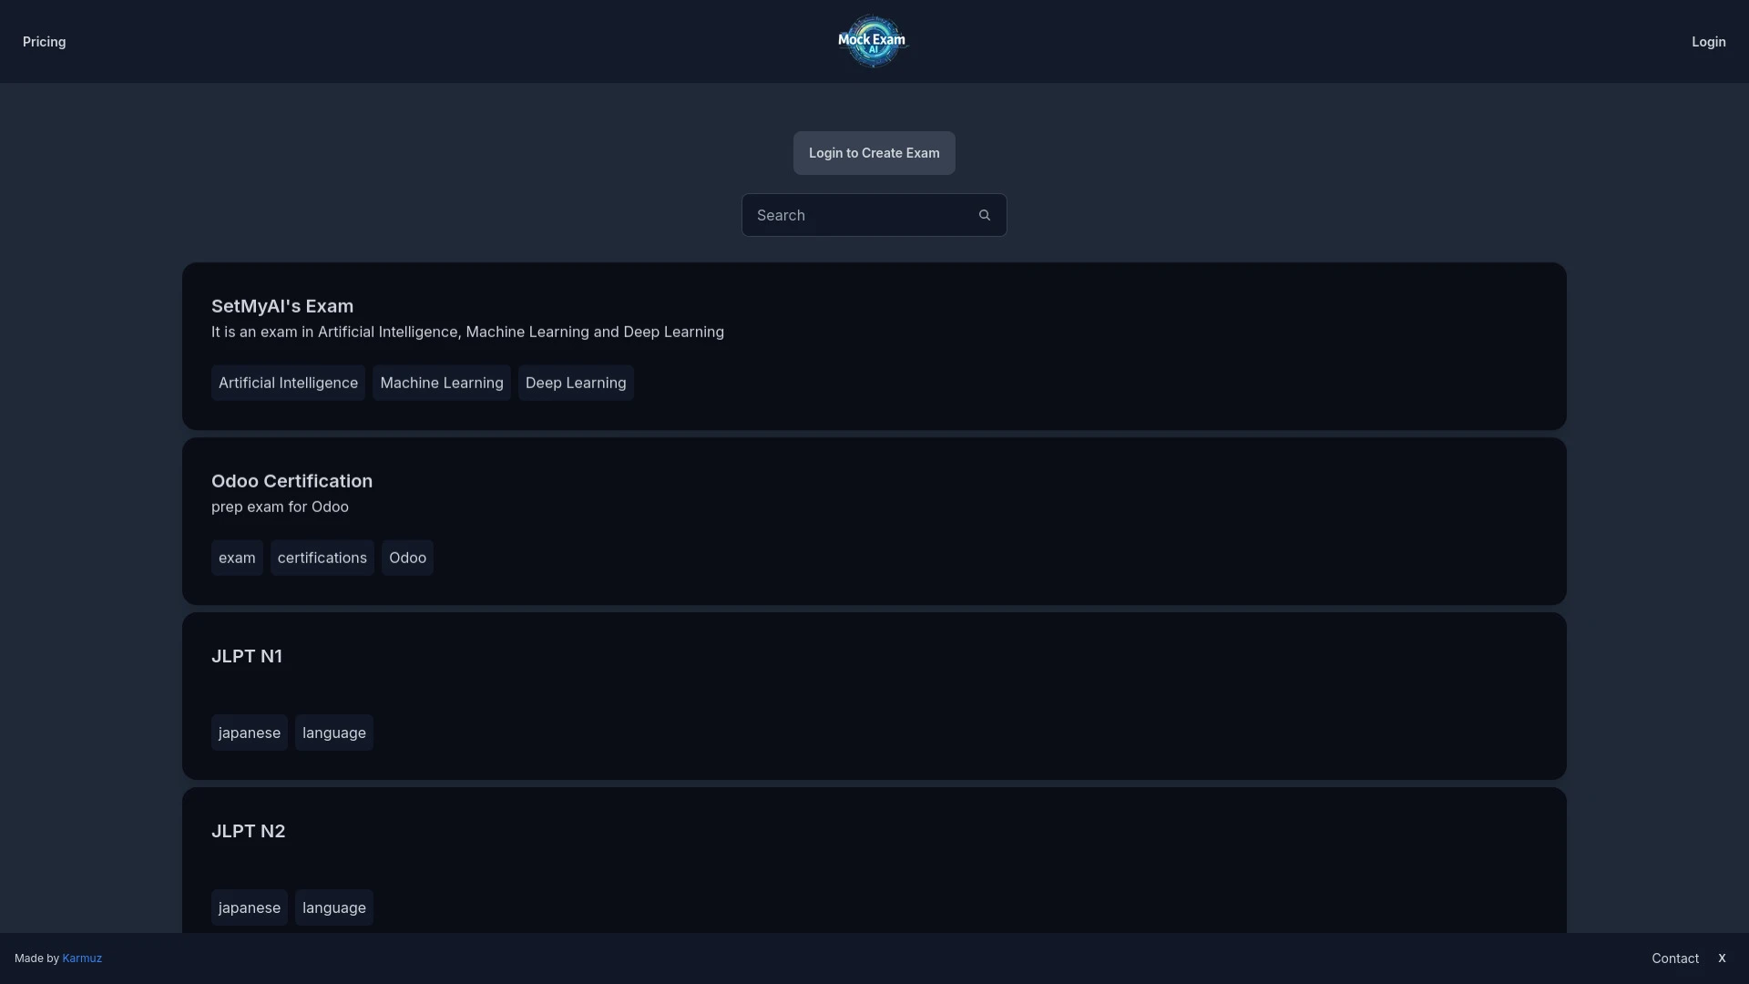Open the JLPT N1 exam card
1749x984 pixels.
(247, 655)
